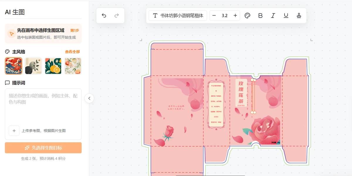The width and height of the screenshot is (352, 176).
Task: Click 上传参考图，根据图片生图 label
Action: pos(44,131)
